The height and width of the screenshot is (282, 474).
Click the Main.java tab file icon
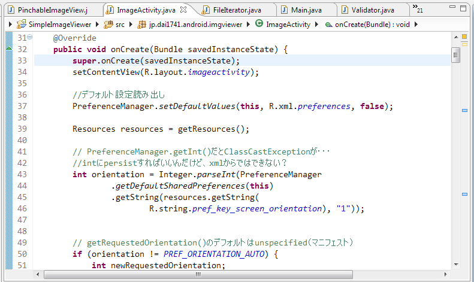(285, 10)
